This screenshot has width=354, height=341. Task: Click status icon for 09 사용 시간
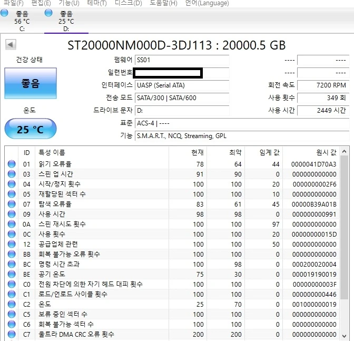point(12,214)
